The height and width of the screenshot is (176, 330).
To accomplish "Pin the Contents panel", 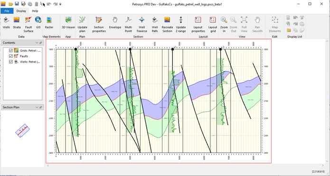I will [x=41, y=43].
